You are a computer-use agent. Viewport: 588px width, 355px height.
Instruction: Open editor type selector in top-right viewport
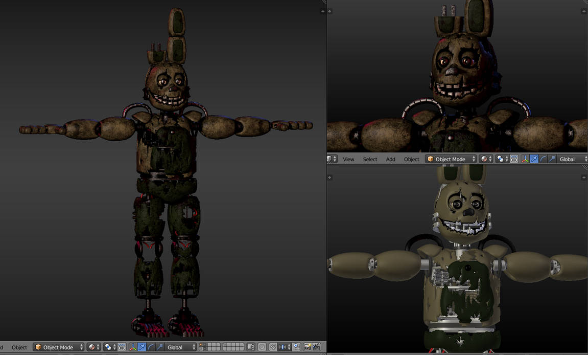(332, 159)
